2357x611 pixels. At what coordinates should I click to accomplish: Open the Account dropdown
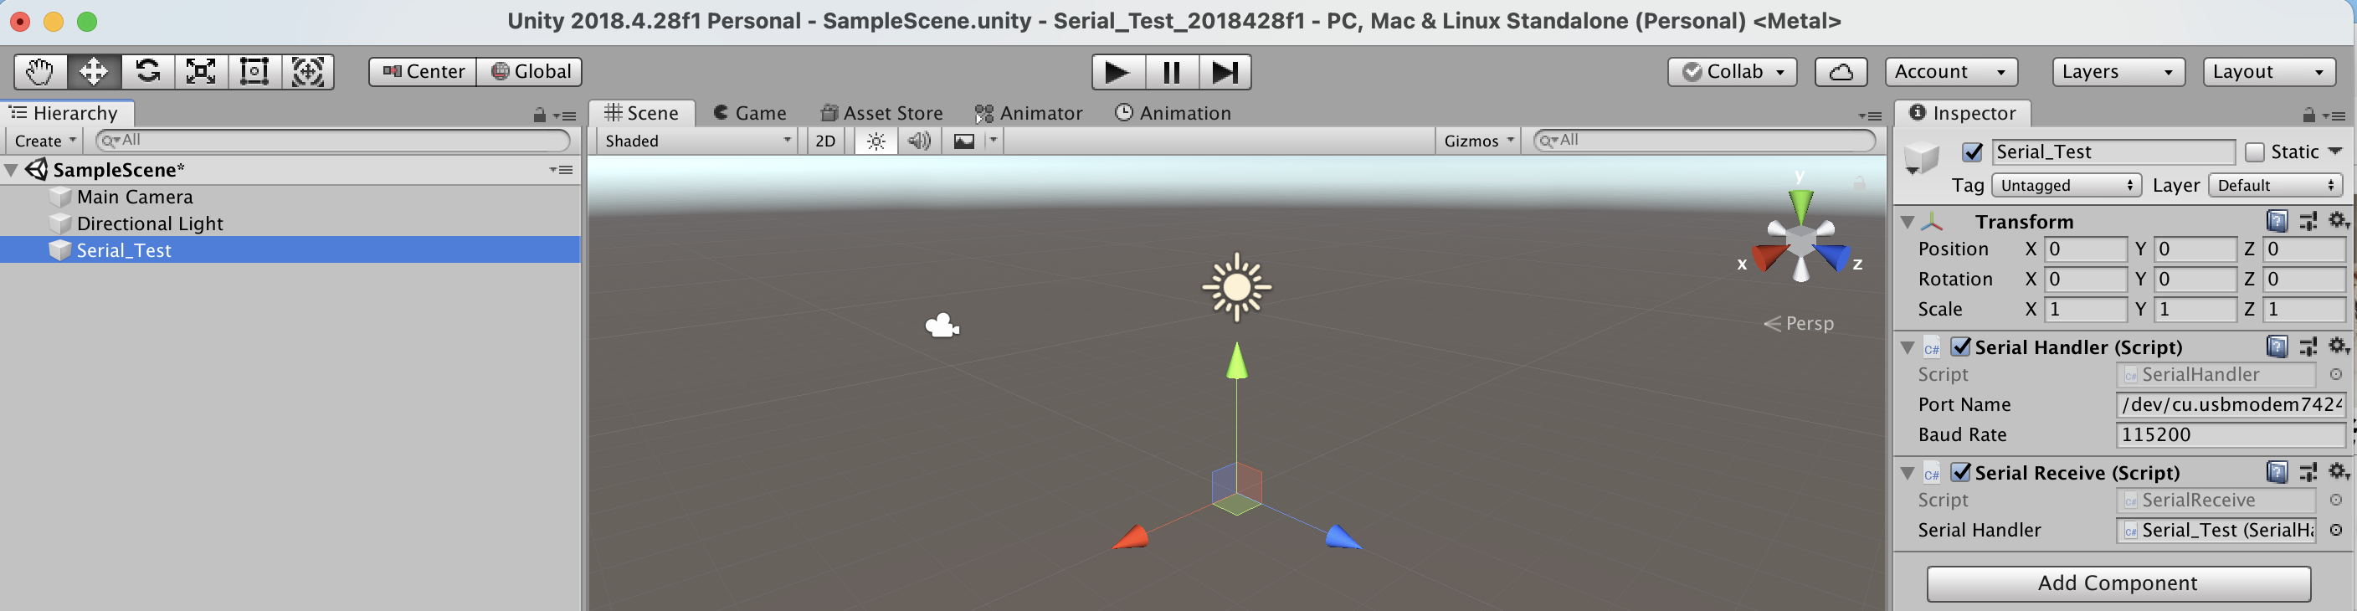(x=1951, y=71)
